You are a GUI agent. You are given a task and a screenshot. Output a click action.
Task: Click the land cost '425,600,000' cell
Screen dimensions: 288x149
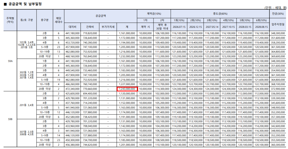click(72, 94)
